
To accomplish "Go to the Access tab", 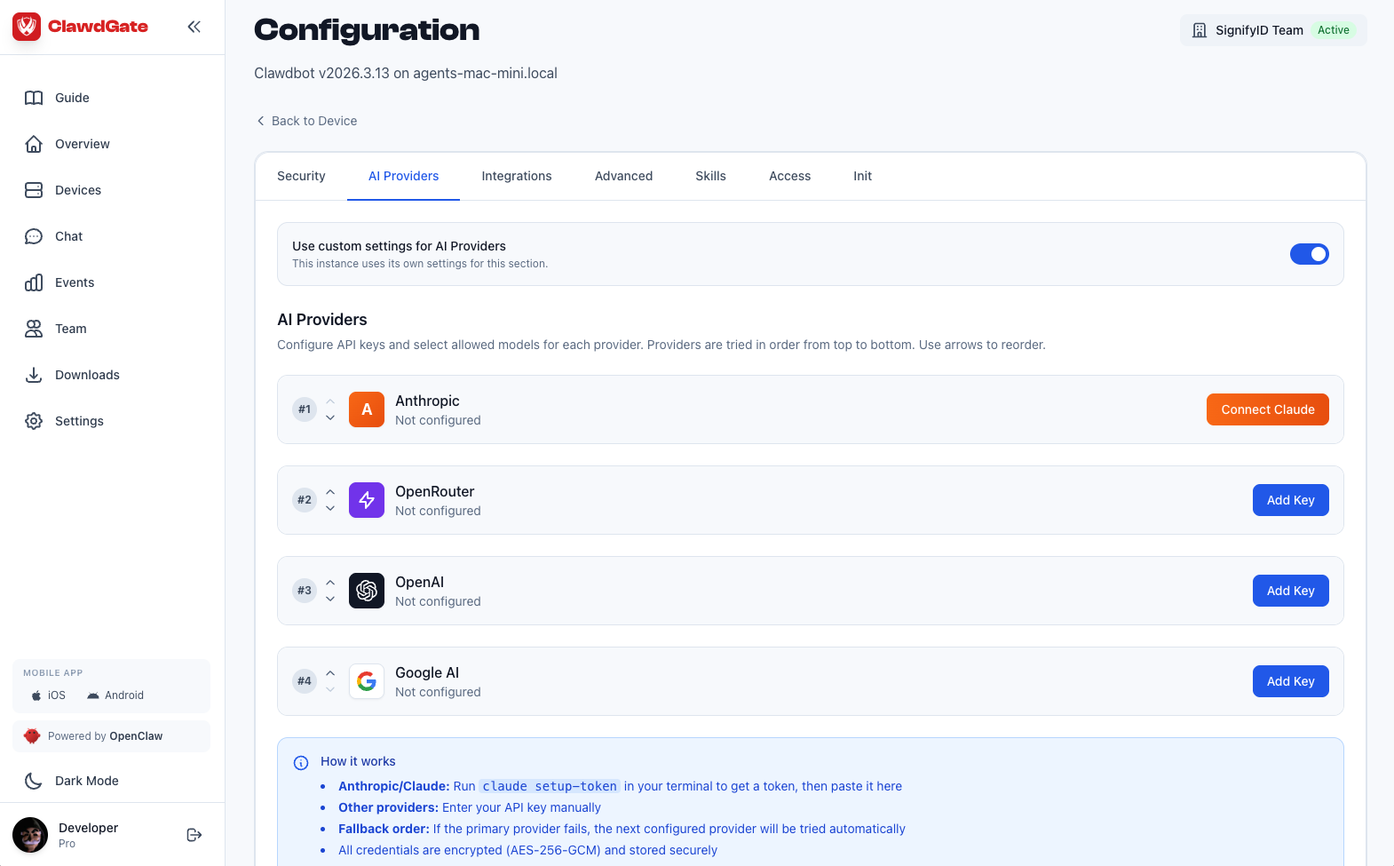I will point(789,176).
